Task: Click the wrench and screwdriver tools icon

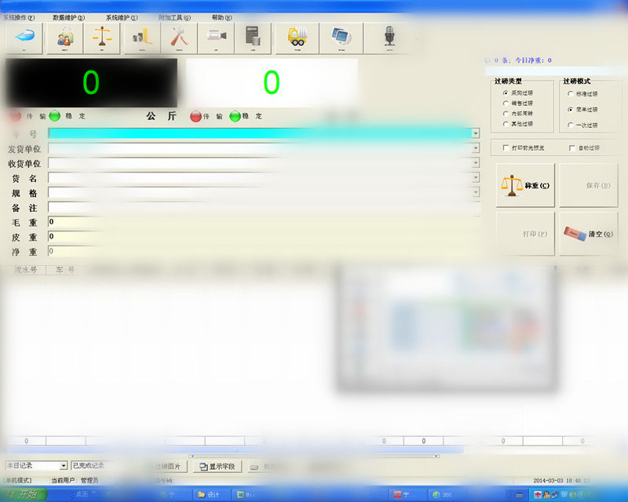Action: 179,36
